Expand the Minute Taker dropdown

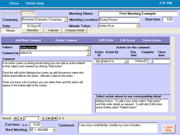click(137, 26)
